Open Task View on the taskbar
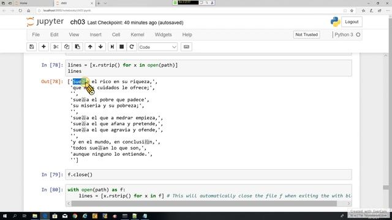Screen dimensions: 392x220 point(24,216)
